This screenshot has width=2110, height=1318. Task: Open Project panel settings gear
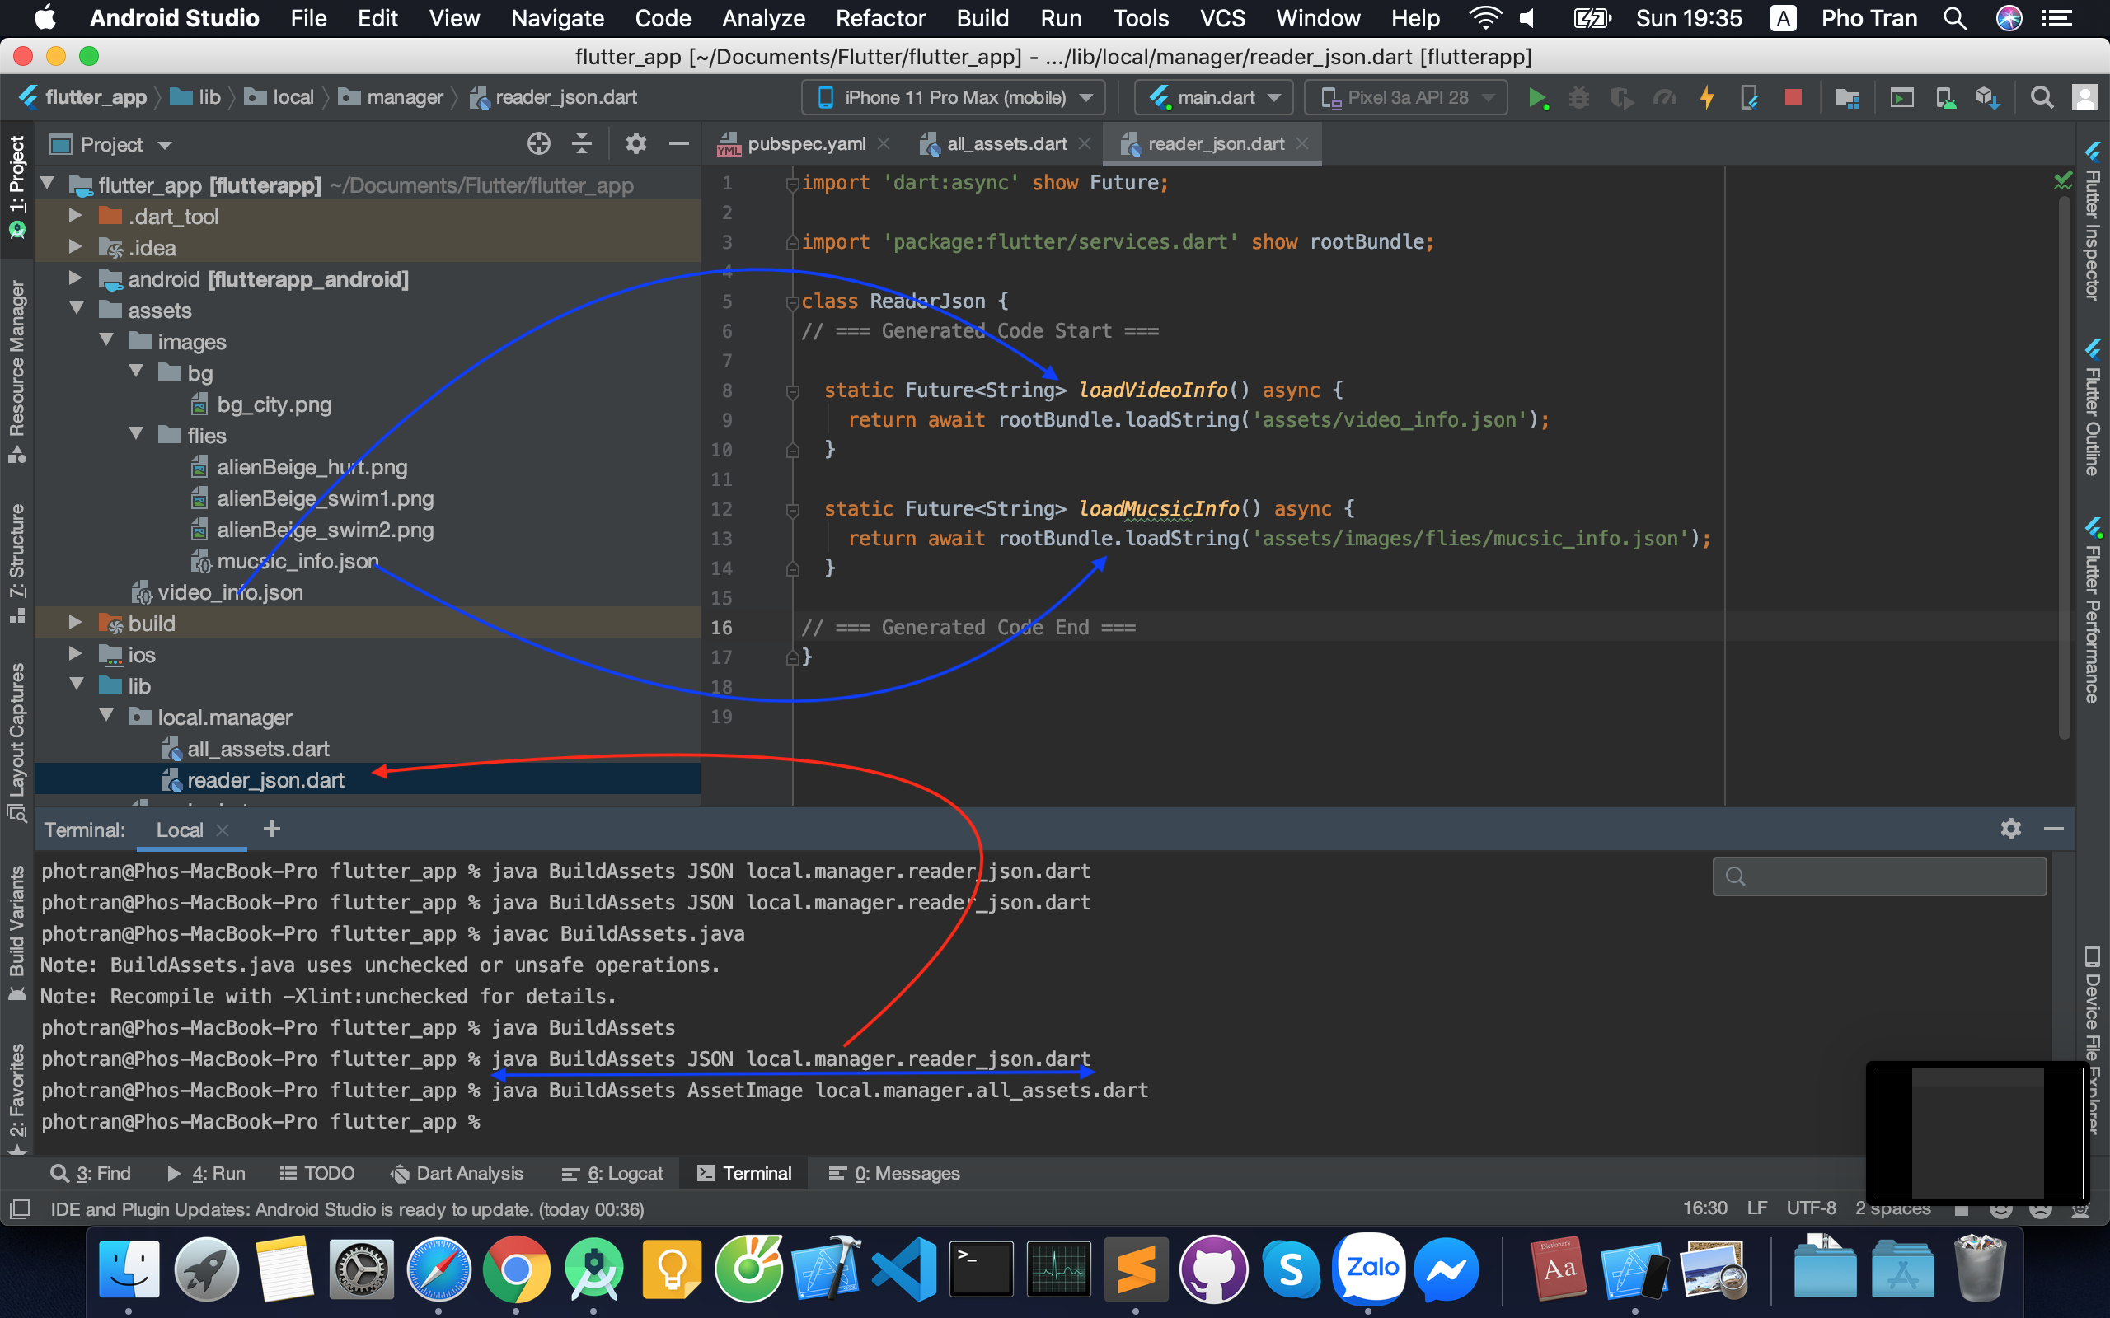click(x=635, y=144)
